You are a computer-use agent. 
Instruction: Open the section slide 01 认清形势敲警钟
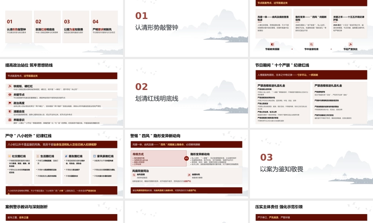pyautogui.click(x=186, y=28)
